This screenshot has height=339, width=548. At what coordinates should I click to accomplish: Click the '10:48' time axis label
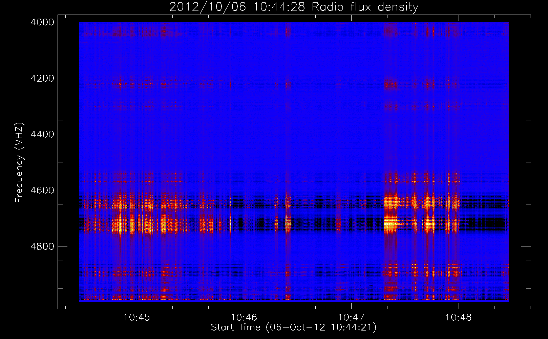click(x=458, y=318)
